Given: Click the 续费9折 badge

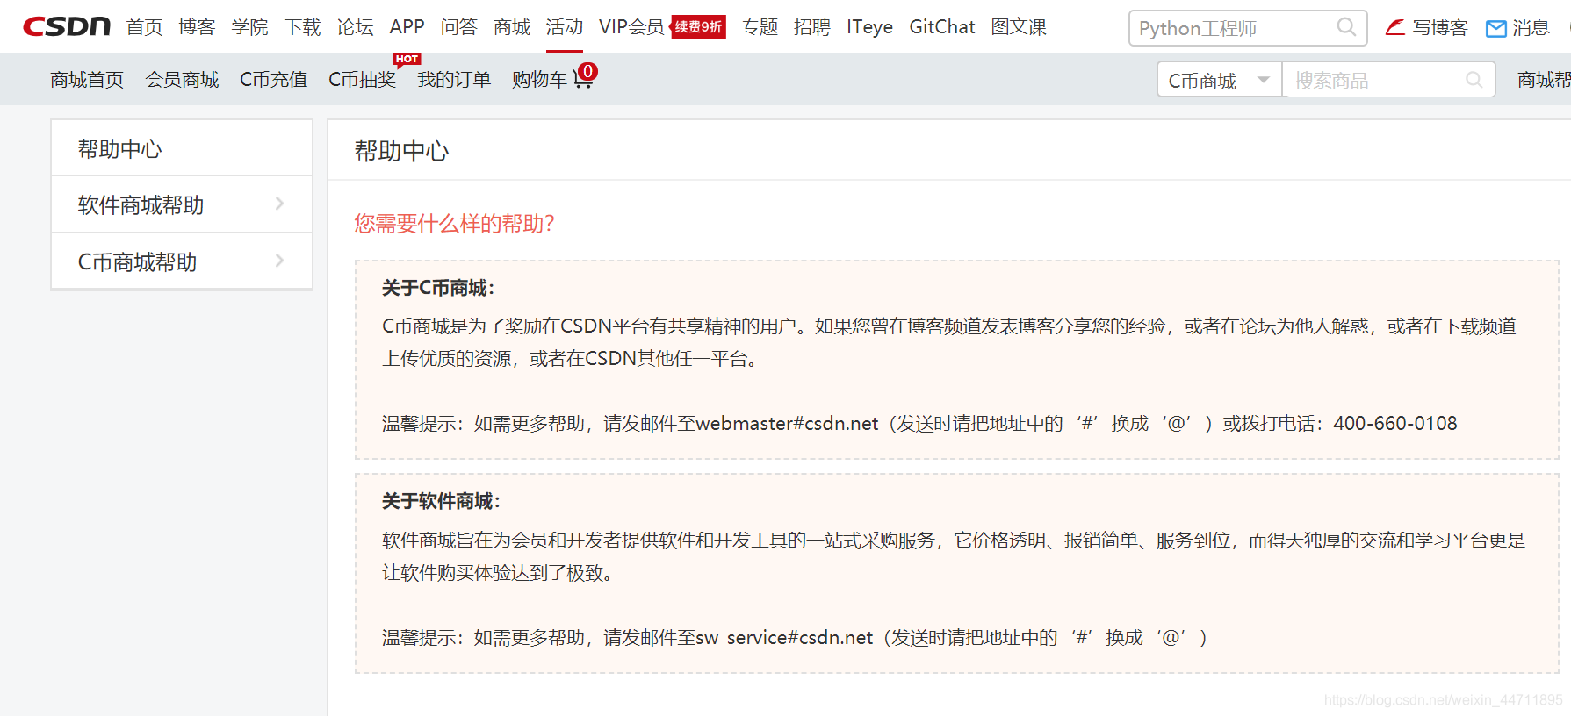Looking at the screenshot, I should pyautogui.click(x=698, y=27).
